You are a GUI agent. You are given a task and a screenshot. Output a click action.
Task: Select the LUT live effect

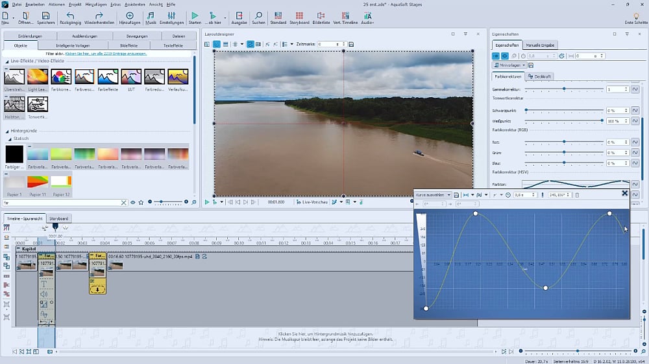pos(131,77)
